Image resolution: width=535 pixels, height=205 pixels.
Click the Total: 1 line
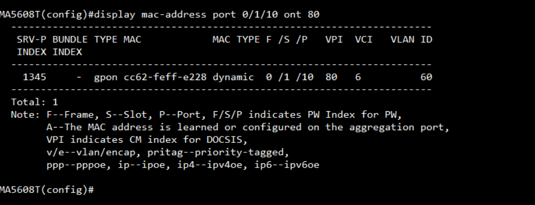click(x=34, y=102)
